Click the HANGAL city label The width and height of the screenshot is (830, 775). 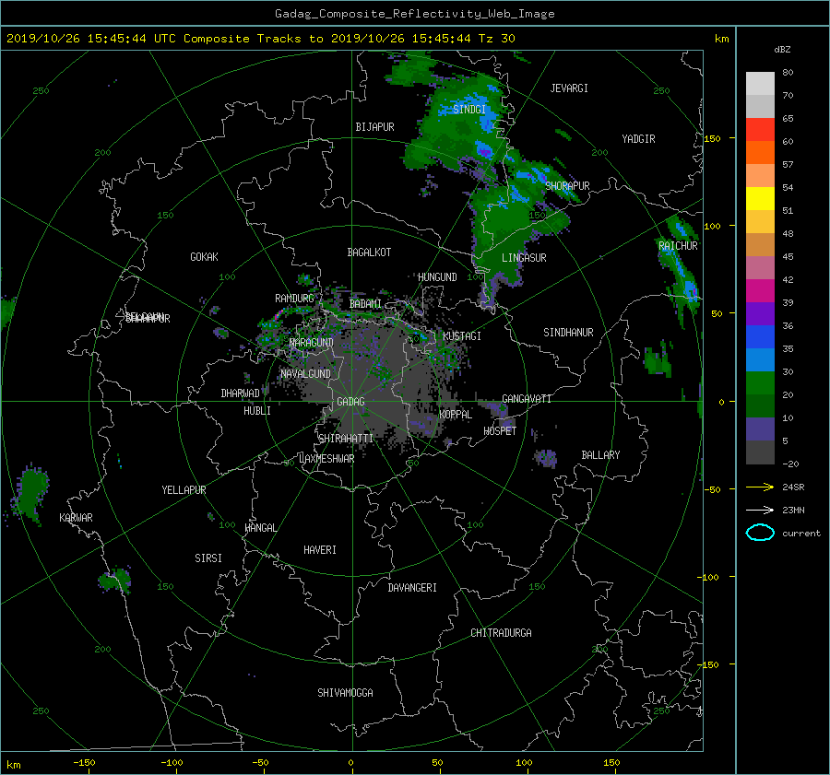point(260,528)
